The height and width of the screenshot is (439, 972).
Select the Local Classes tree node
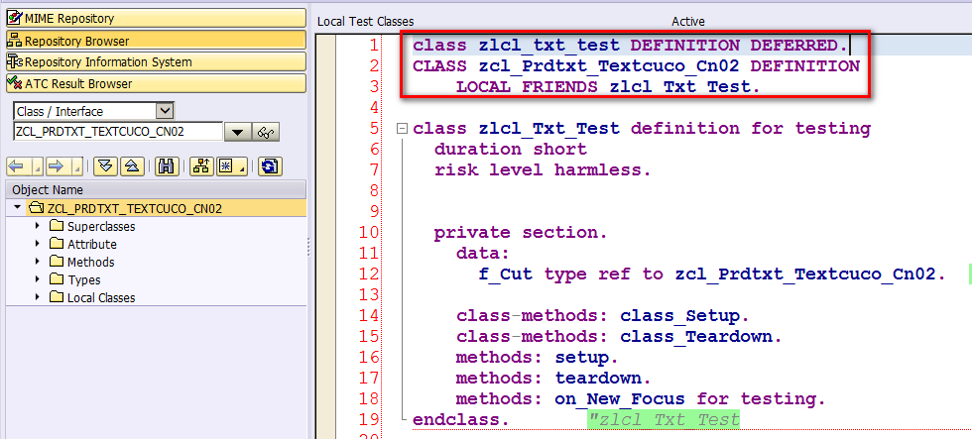101,298
